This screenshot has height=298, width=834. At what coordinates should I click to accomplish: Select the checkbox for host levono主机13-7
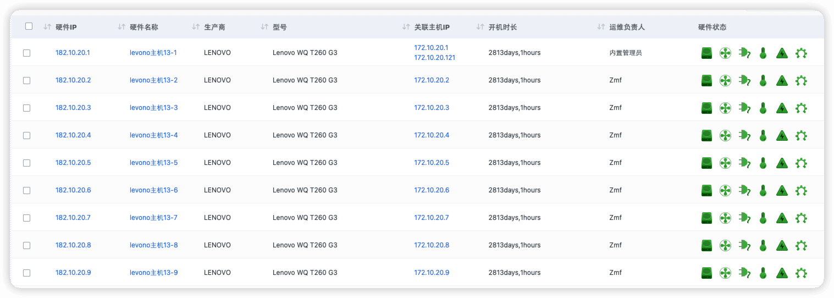tap(26, 218)
